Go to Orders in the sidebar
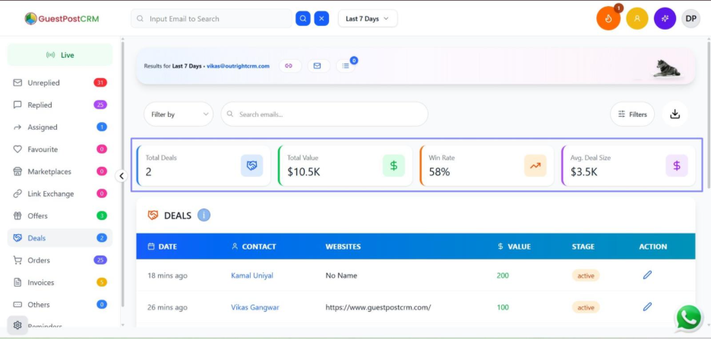This screenshot has height=339, width=711. click(39, 260)
